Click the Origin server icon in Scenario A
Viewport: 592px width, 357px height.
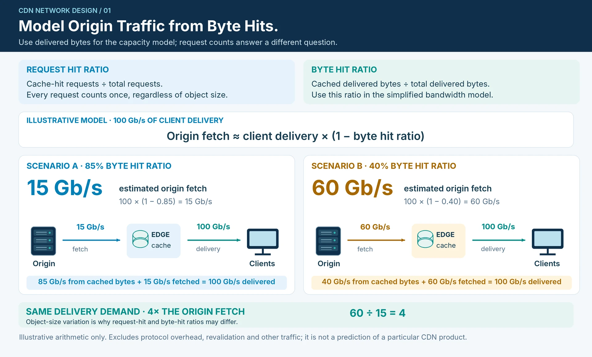pos(43,241)
